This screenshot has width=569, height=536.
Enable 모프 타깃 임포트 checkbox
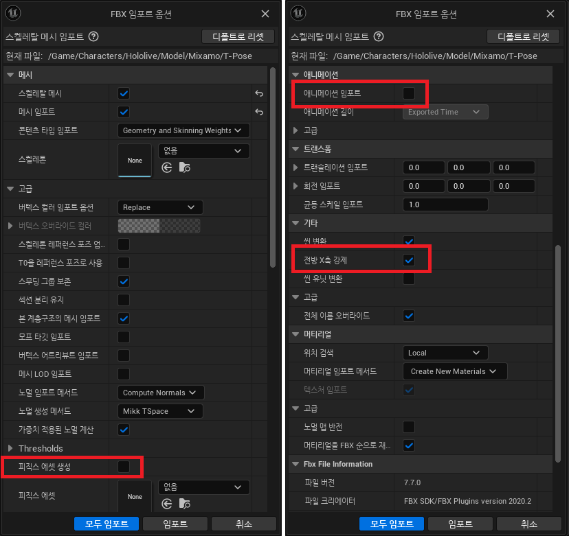click(124, 337)
